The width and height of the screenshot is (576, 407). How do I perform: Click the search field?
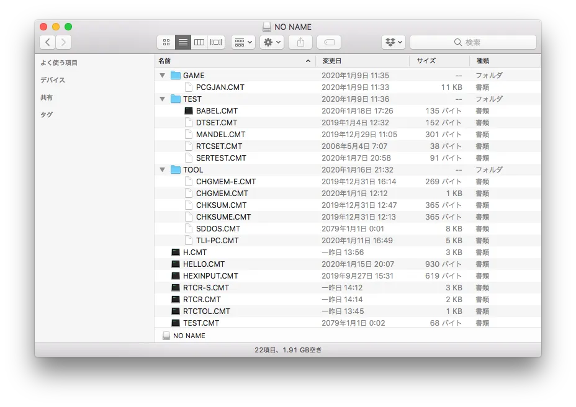coord(473,42)
